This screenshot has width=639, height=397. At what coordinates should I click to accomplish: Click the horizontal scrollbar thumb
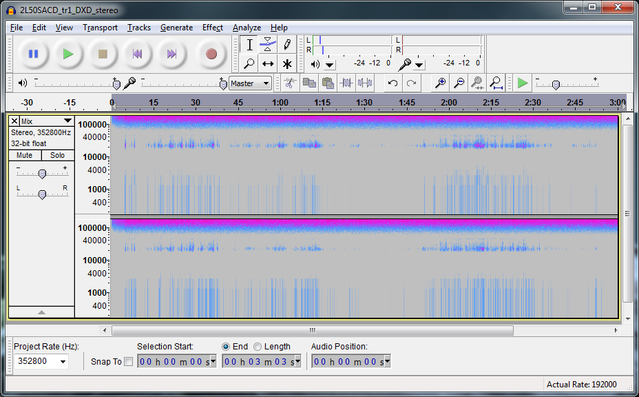click(x=312, y=330)
